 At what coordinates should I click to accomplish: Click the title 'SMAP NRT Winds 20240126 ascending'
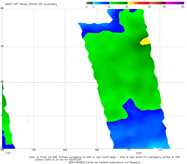tap(31, 4)
